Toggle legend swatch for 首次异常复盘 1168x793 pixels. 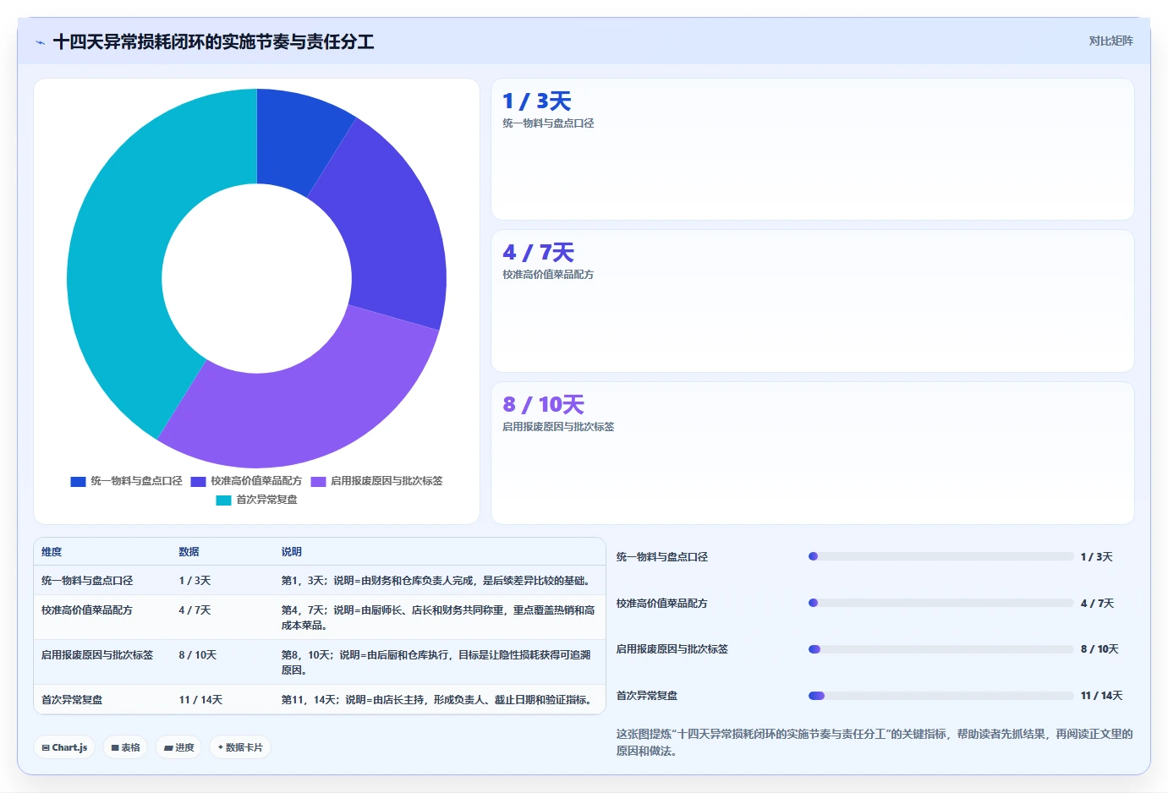223,500
